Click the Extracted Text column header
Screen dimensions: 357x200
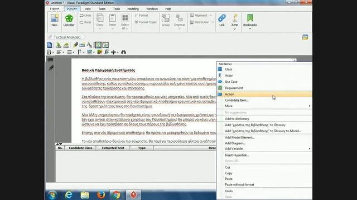coord(113,148)
